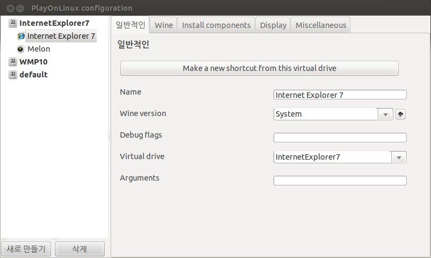Click the default virtual drive icon
This screenshot has height=258, width=431.
tap(13, 75)
